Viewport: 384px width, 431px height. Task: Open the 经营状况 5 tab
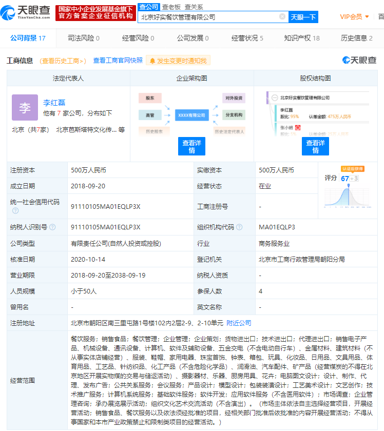[x=247, y=38]
